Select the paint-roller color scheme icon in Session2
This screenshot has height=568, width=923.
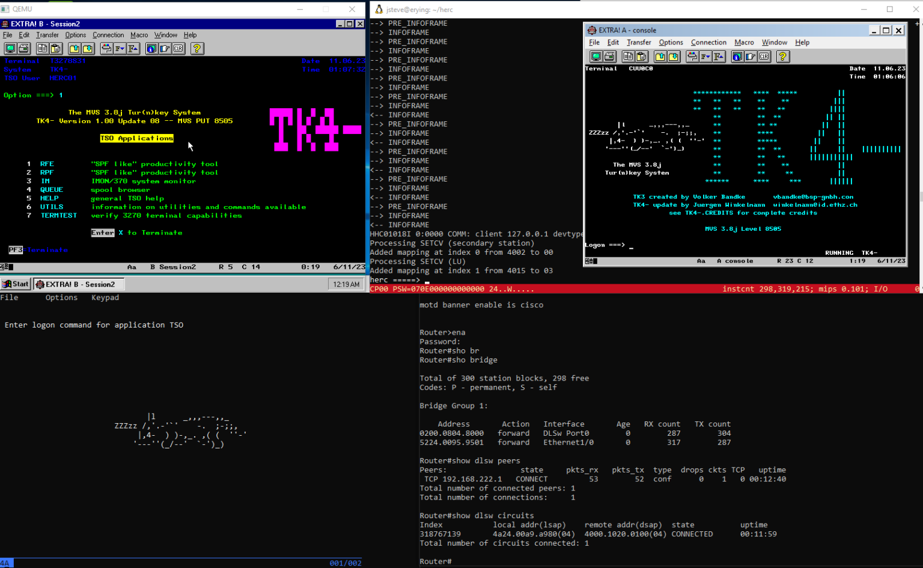point(106,49)
